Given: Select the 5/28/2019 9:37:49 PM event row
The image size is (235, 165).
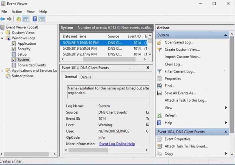Looking at the screenshot, I should [x=104, y=54].
